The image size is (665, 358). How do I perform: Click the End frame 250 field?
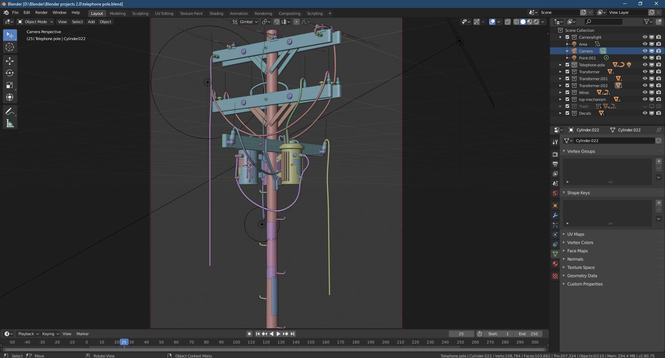point(528,334)
